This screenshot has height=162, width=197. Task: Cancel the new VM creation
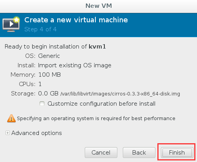pos(101,153)
